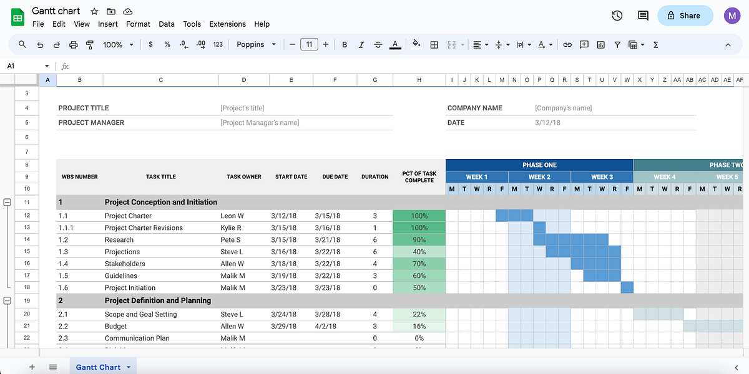Open the Poppins font dropdown
This screenshot has height=374, width=749.
(x=255, y=44)
